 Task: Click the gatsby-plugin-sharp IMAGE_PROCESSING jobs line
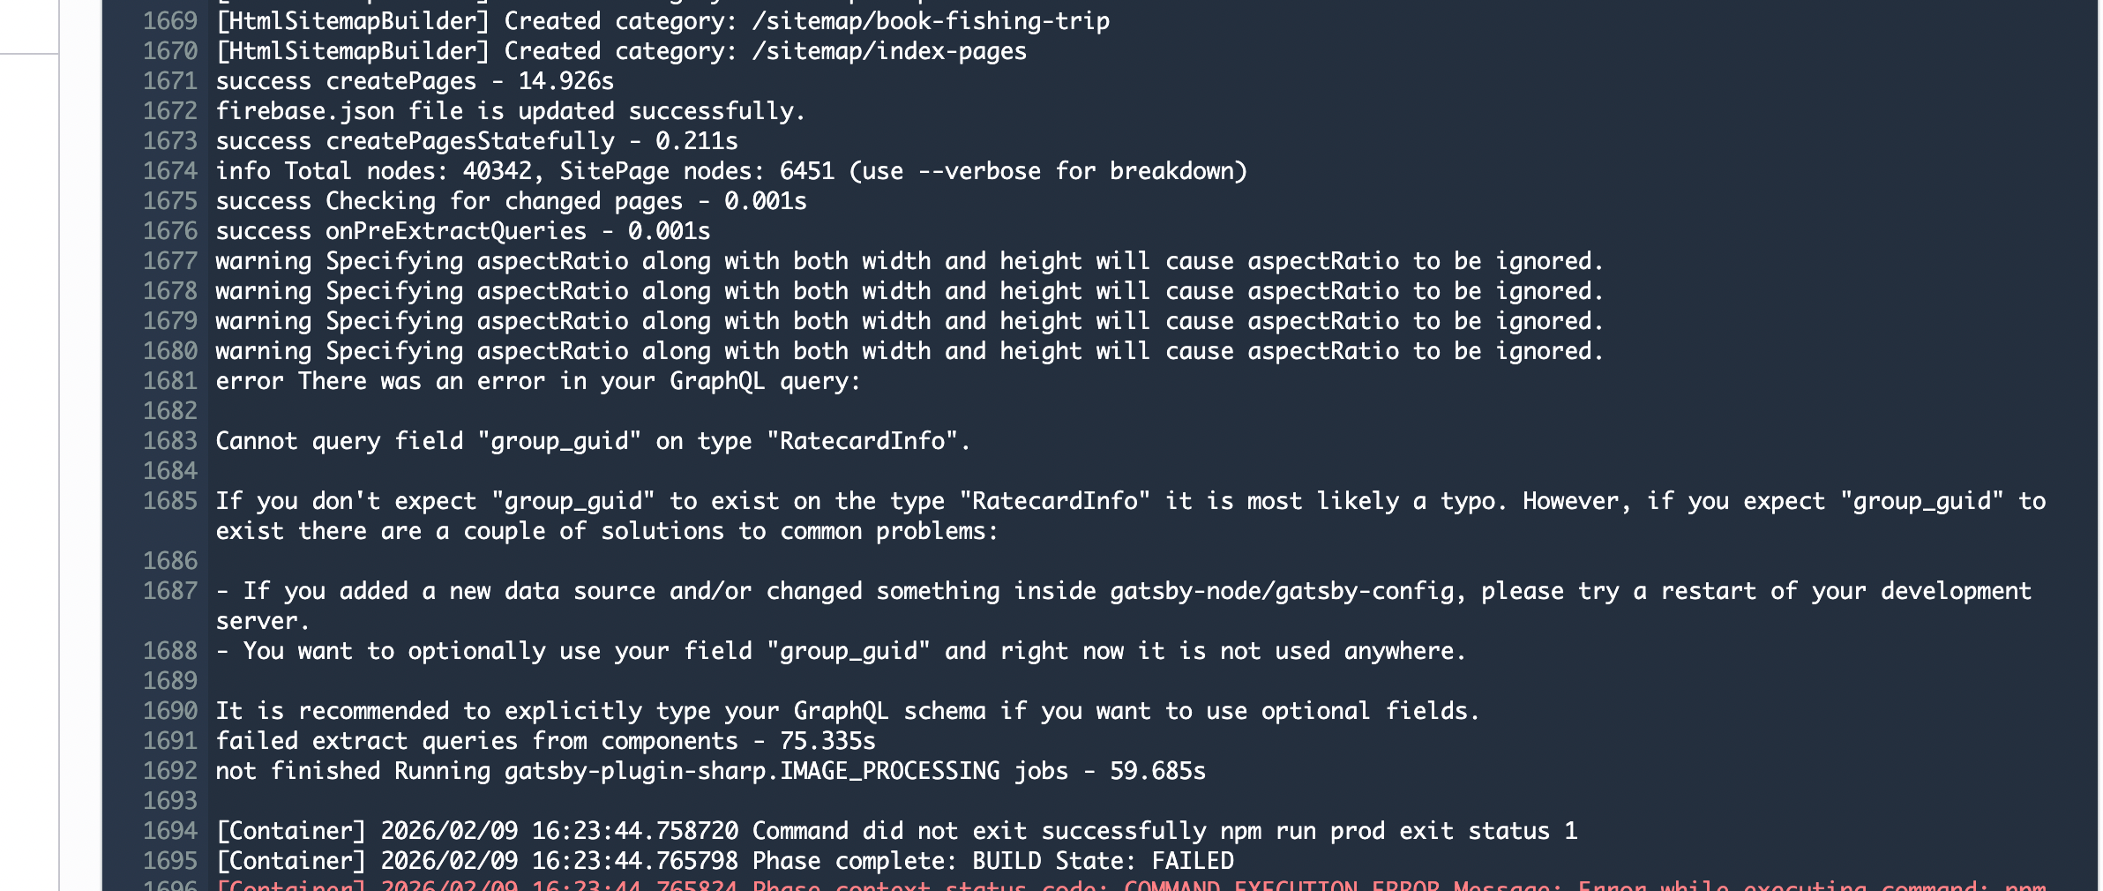[710, 771]
